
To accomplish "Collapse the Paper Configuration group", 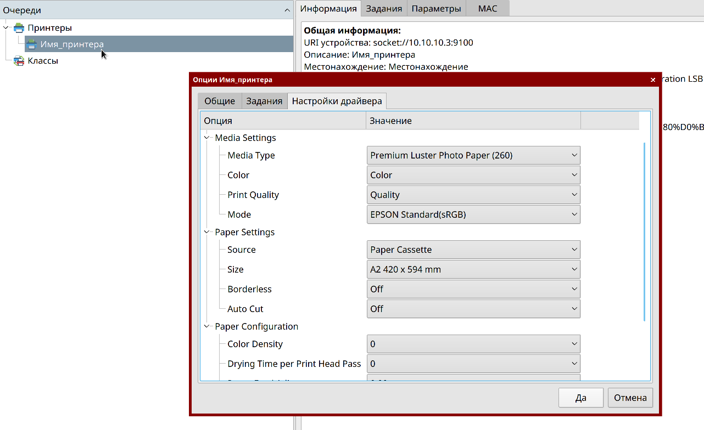I will (x=207, y=326).
